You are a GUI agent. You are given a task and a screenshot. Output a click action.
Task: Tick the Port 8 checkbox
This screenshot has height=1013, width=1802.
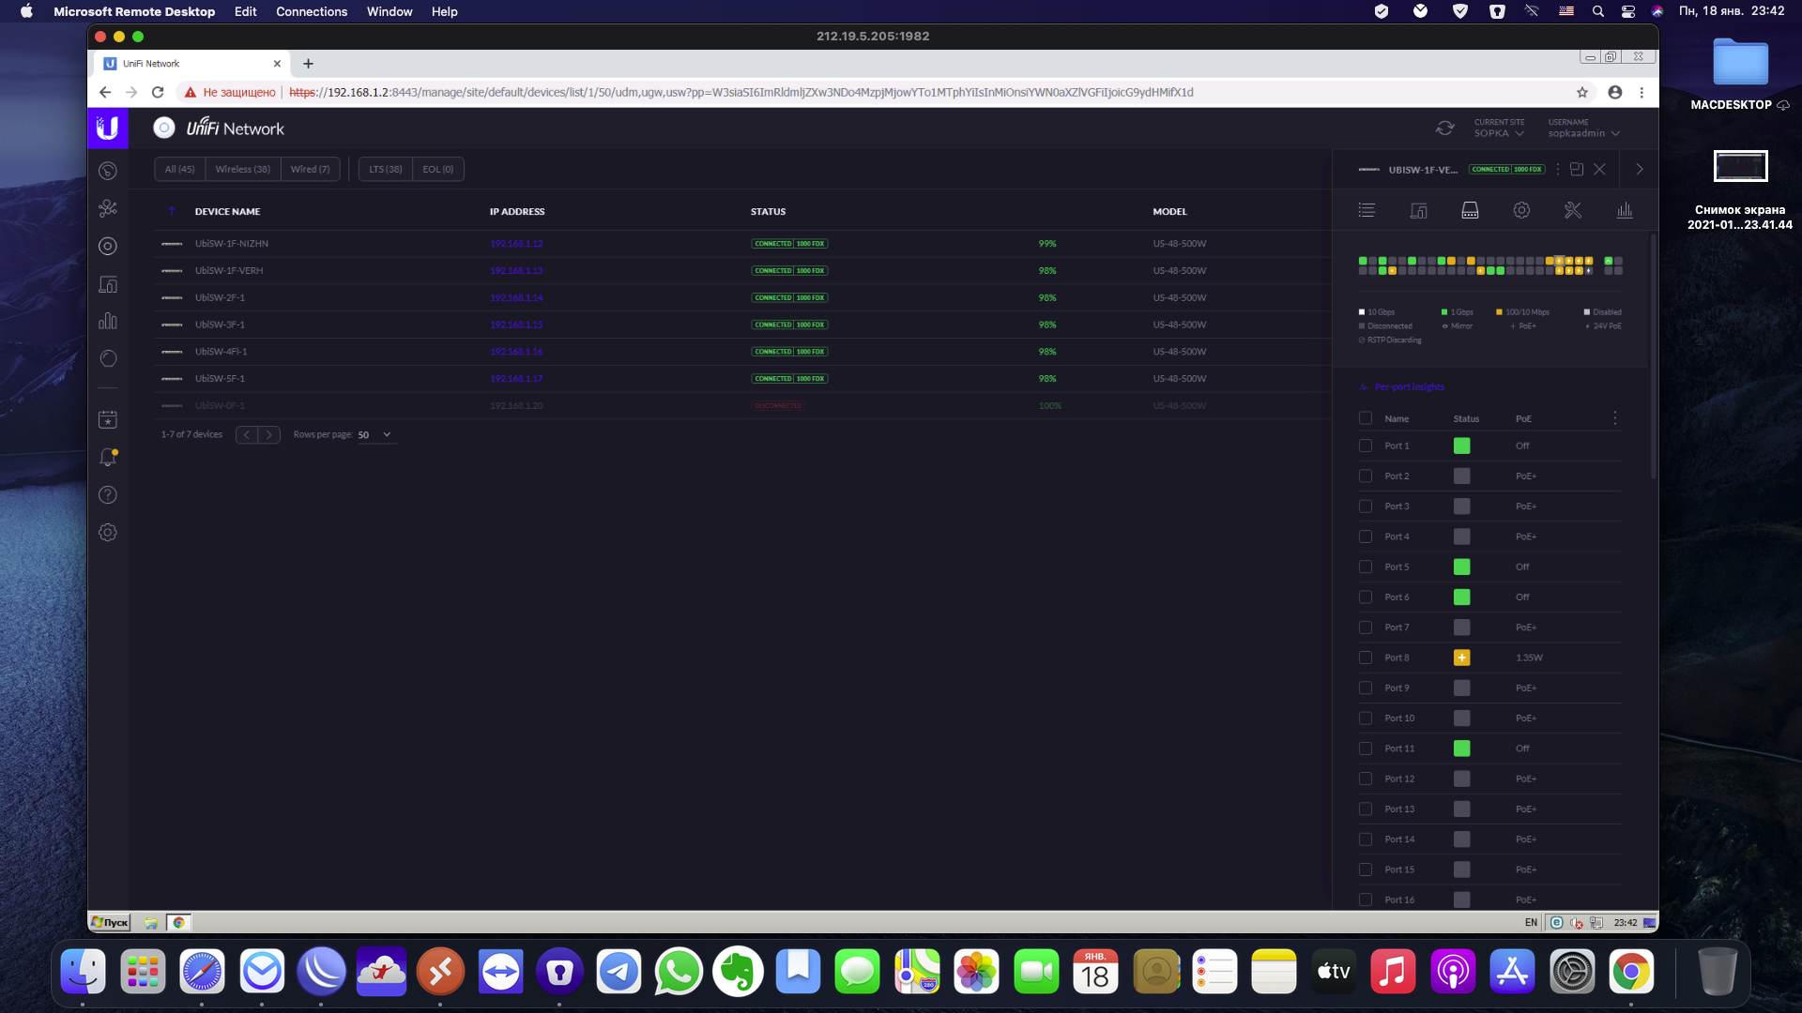[1366, 658]
